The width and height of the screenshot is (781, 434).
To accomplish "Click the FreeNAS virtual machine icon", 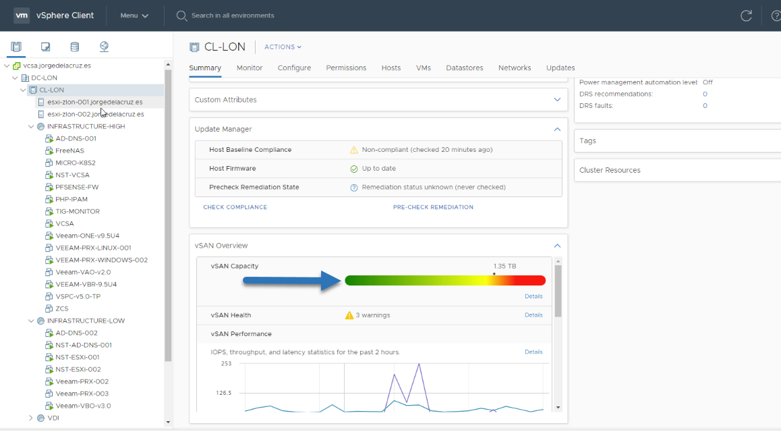I will 49,151.
